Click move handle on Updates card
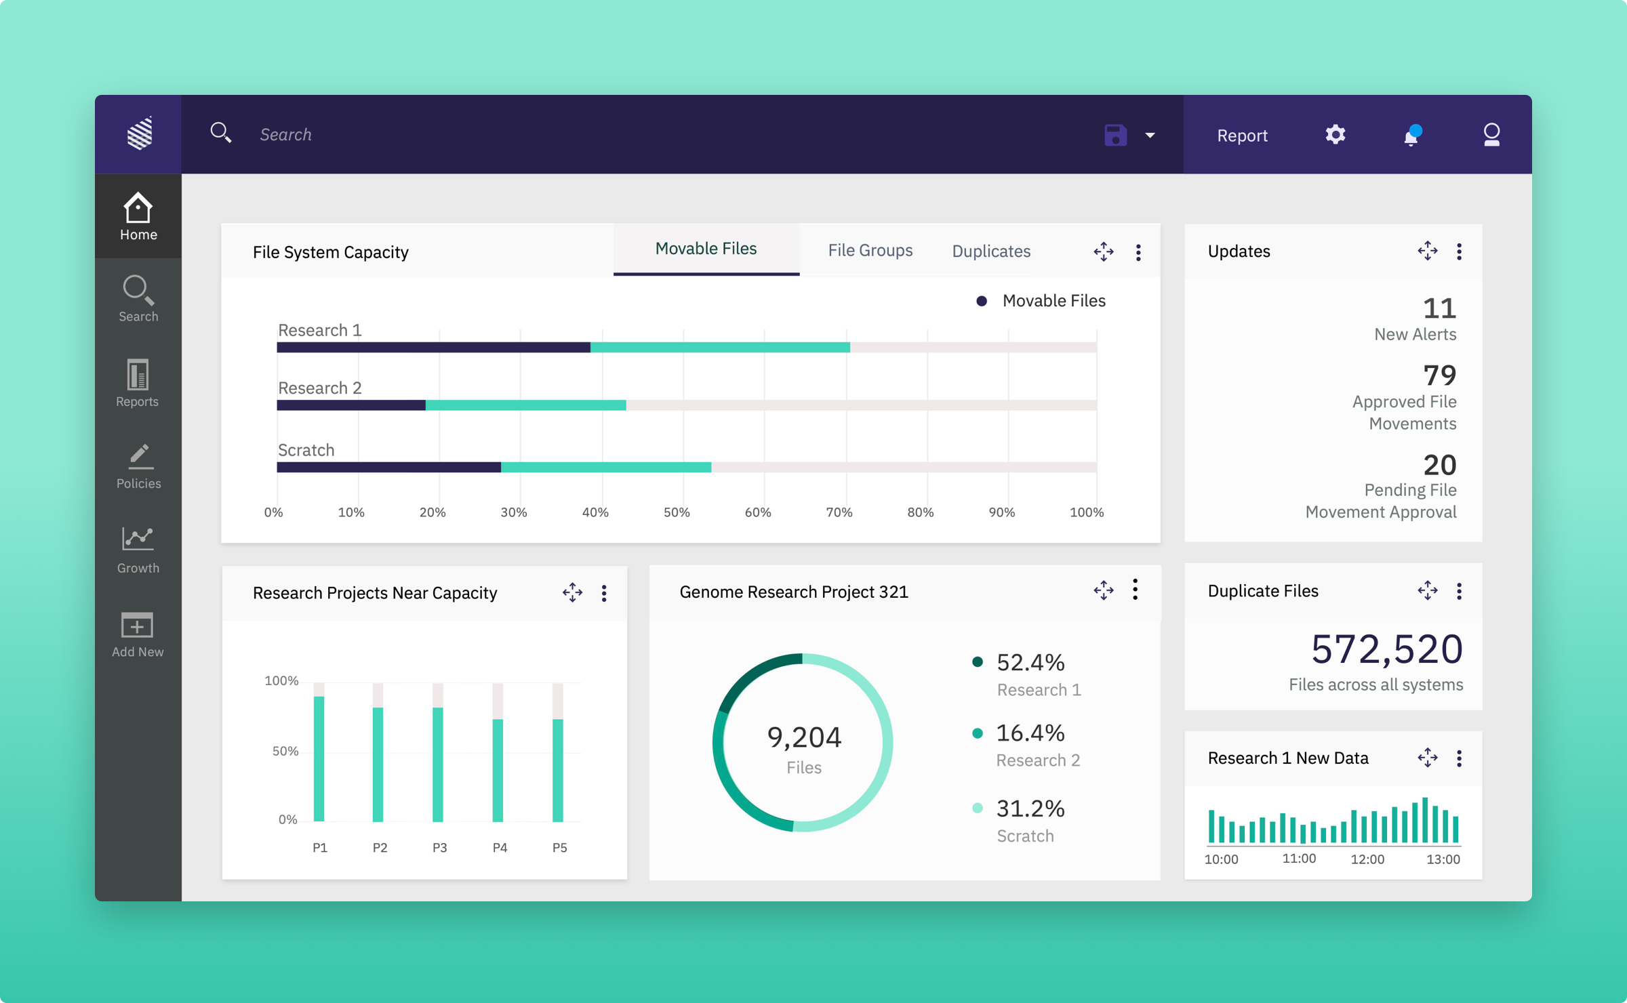This screenshot has width=1627, height=1003. [1427, 251]
